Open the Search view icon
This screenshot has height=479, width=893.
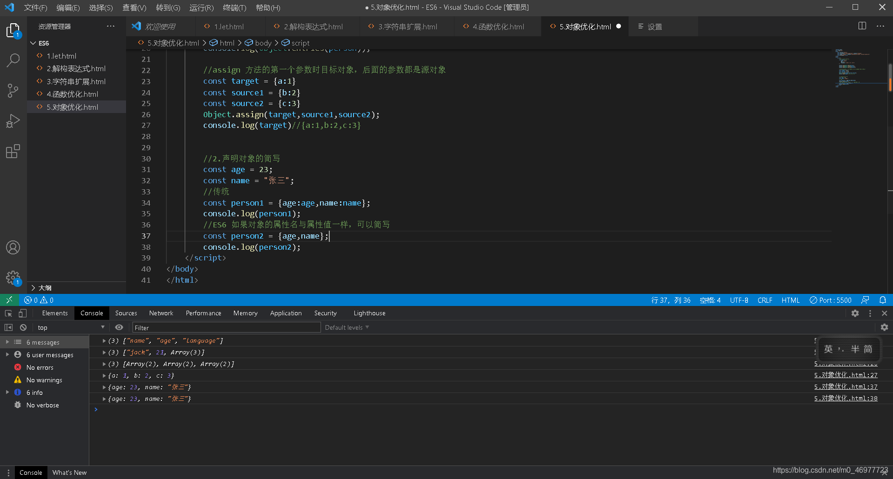(13, 60)
